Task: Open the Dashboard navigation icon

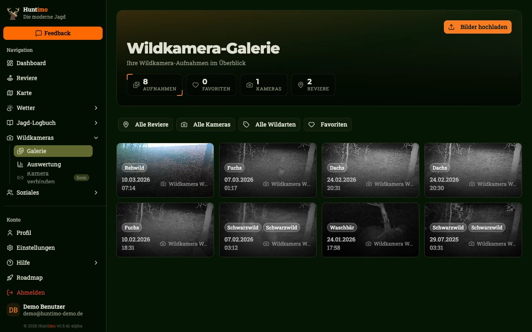Action: pyautogui.click(x=9, y=63)
